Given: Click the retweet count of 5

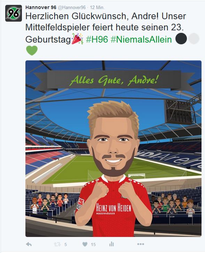Looking at the screenshot, I should pos(65,244).
